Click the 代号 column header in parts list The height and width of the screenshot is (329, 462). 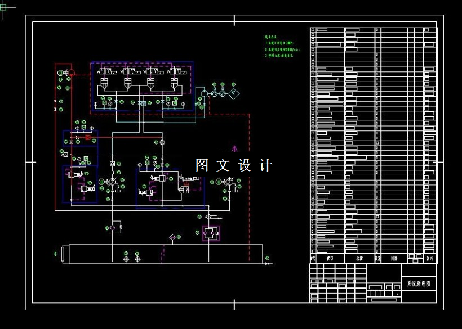click(330, 259)
